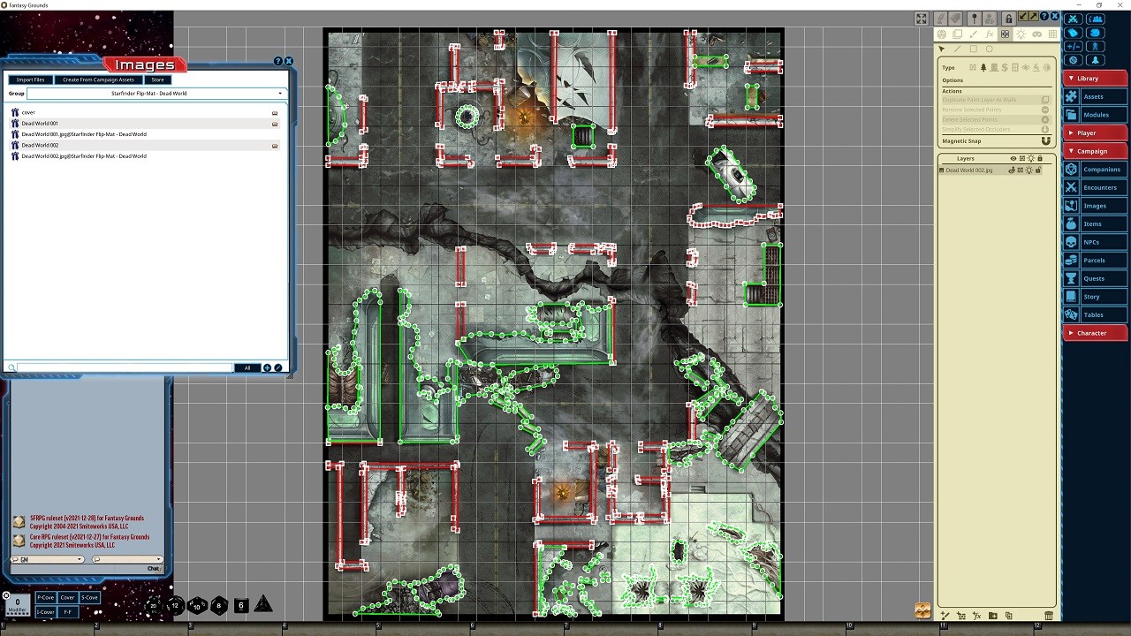Viewport: 1131px width, 636px height.
Task: Click the Magnetic Snap magnet icon
Action: [1046, 141]
